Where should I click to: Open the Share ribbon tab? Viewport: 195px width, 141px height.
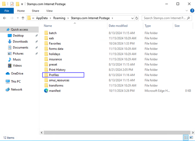pyautogui.click(x=35, y=11)
